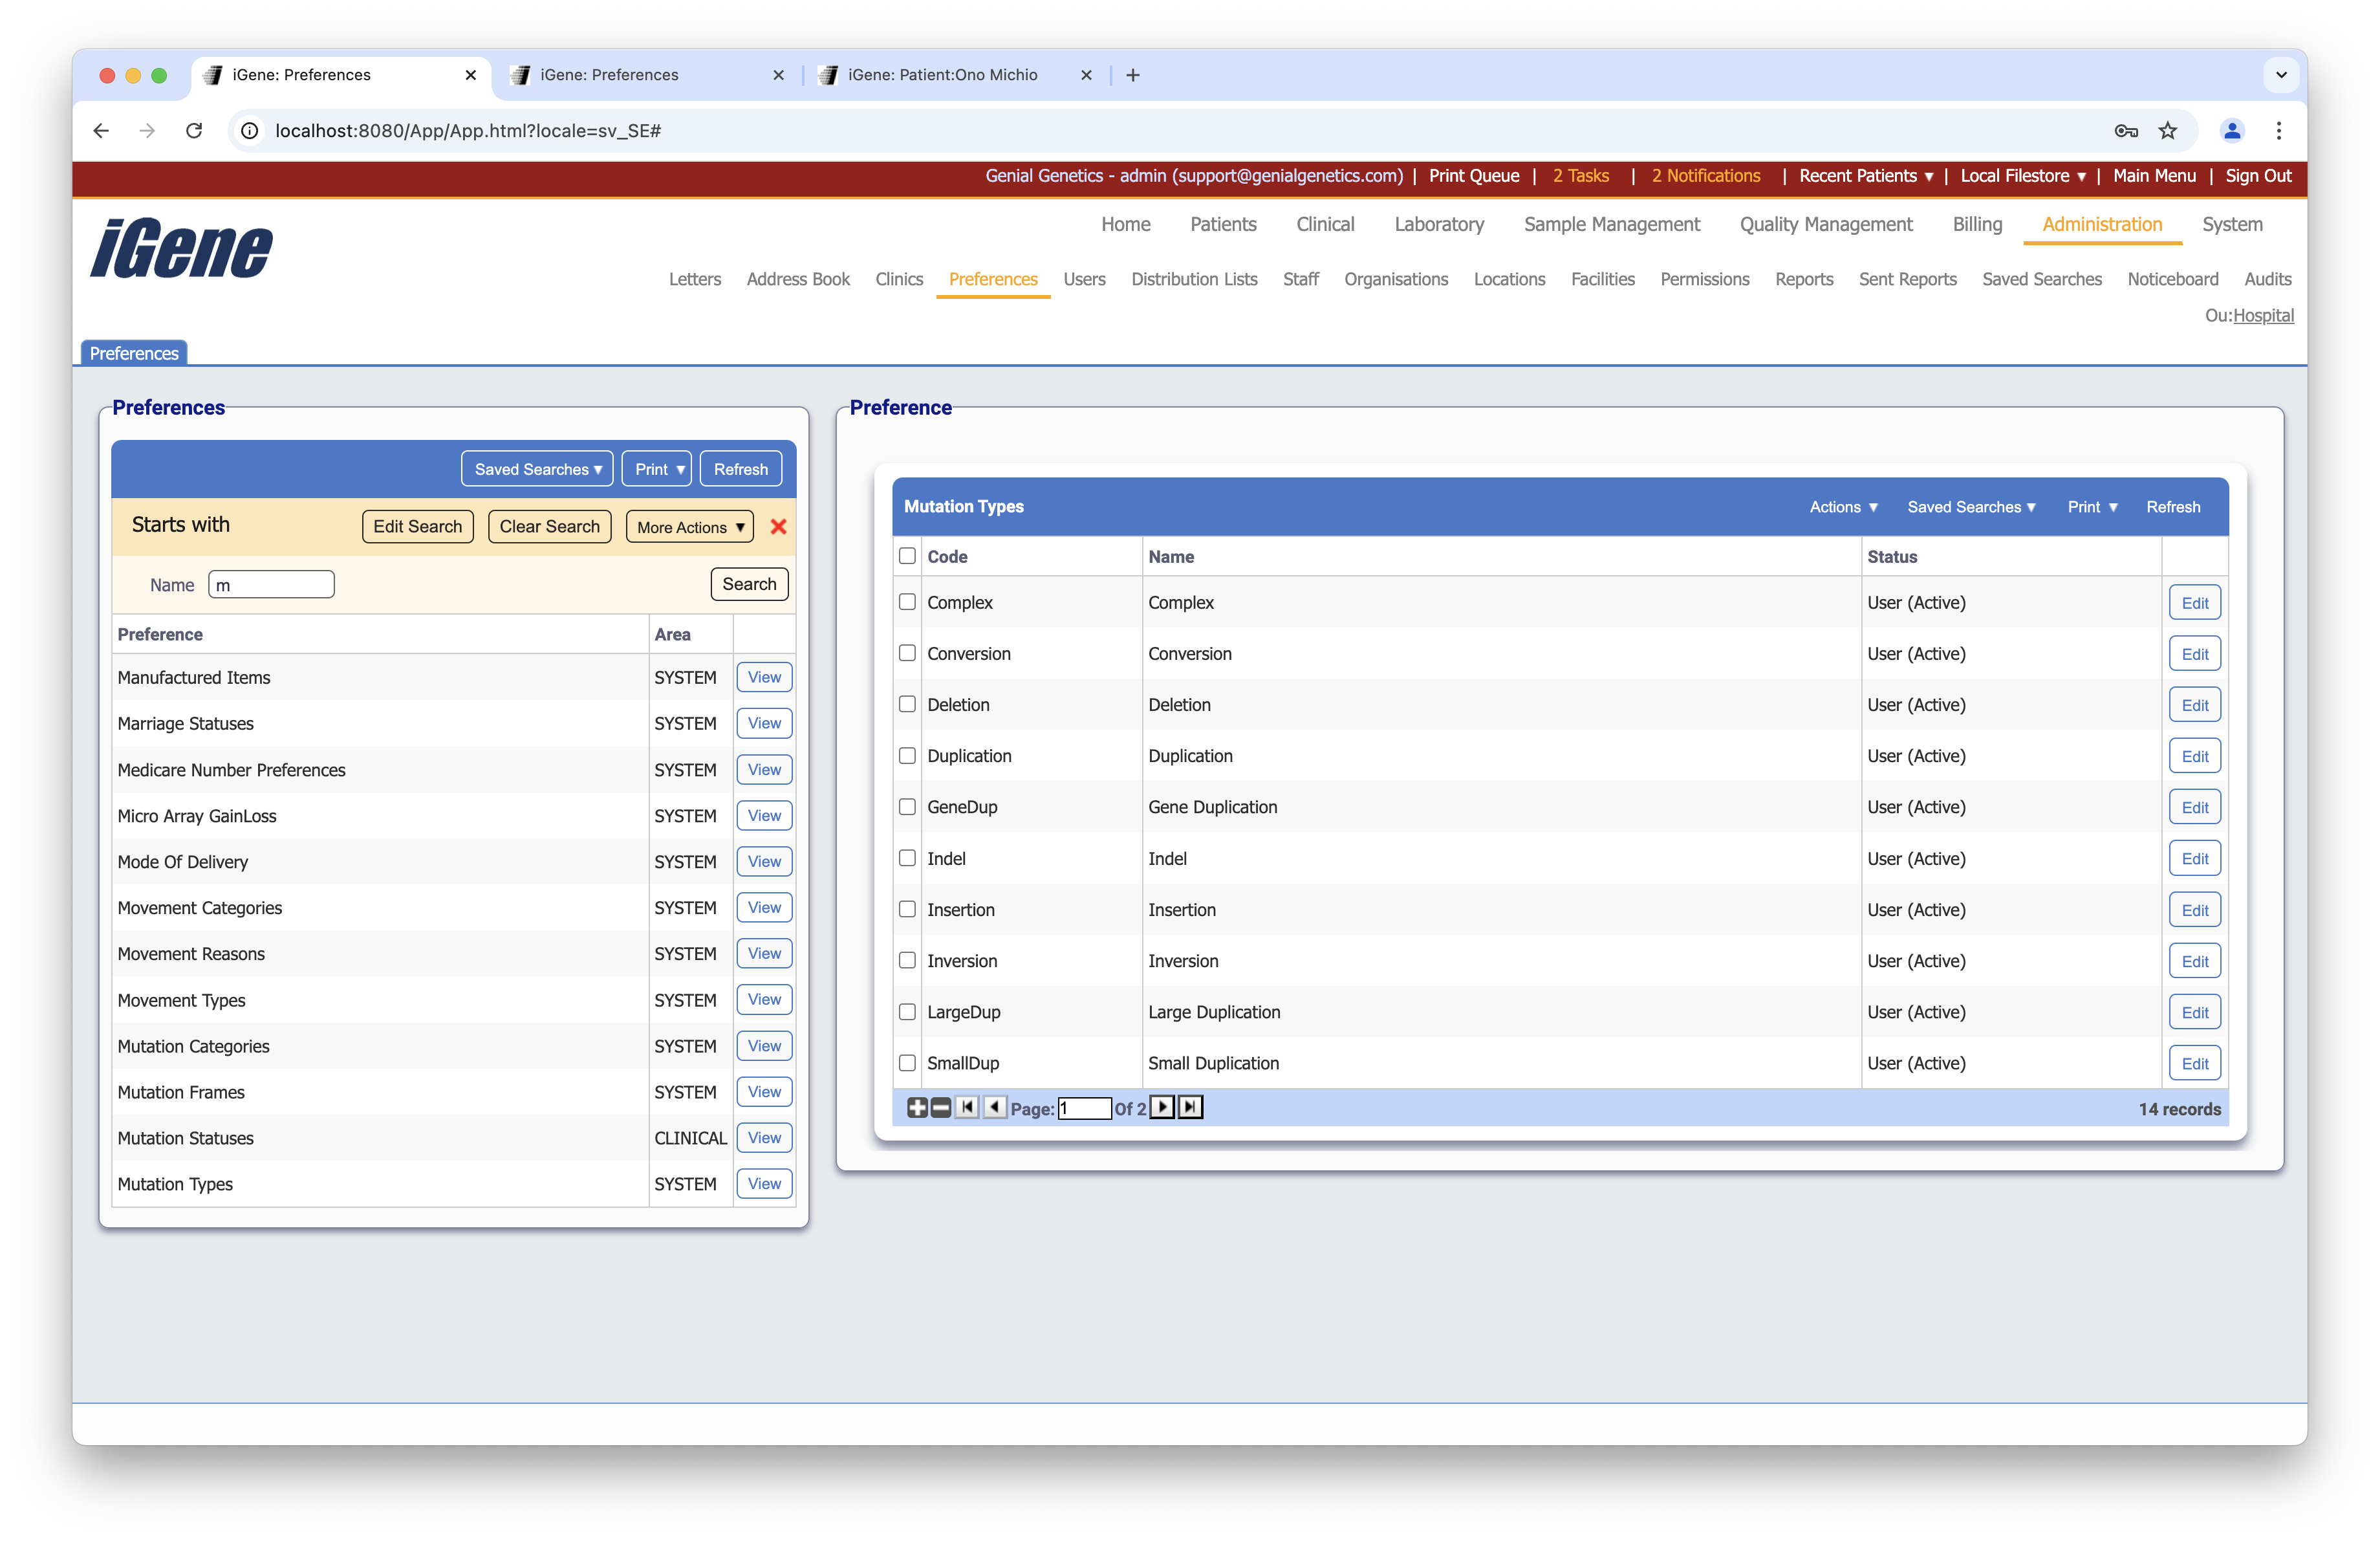Toggle select-all checkbox in Code header
The width and height of the screenshot is (2380, 1541).
pyautogui.click(x=907, y=556)
